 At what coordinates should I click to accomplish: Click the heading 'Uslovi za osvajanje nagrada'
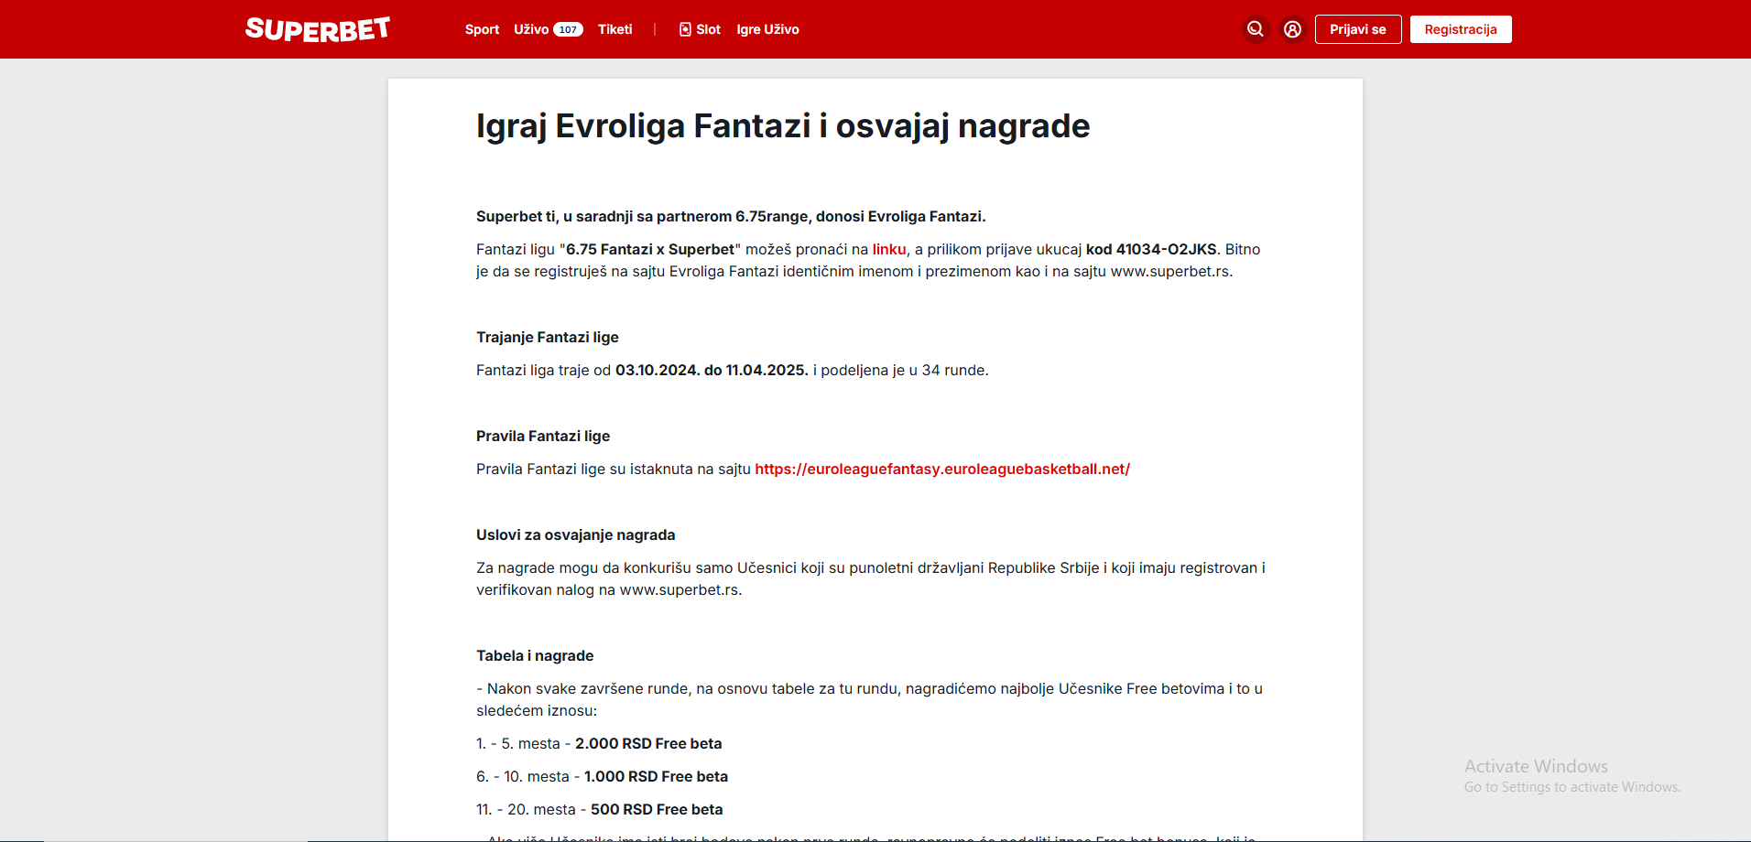[x=576, y=534]
